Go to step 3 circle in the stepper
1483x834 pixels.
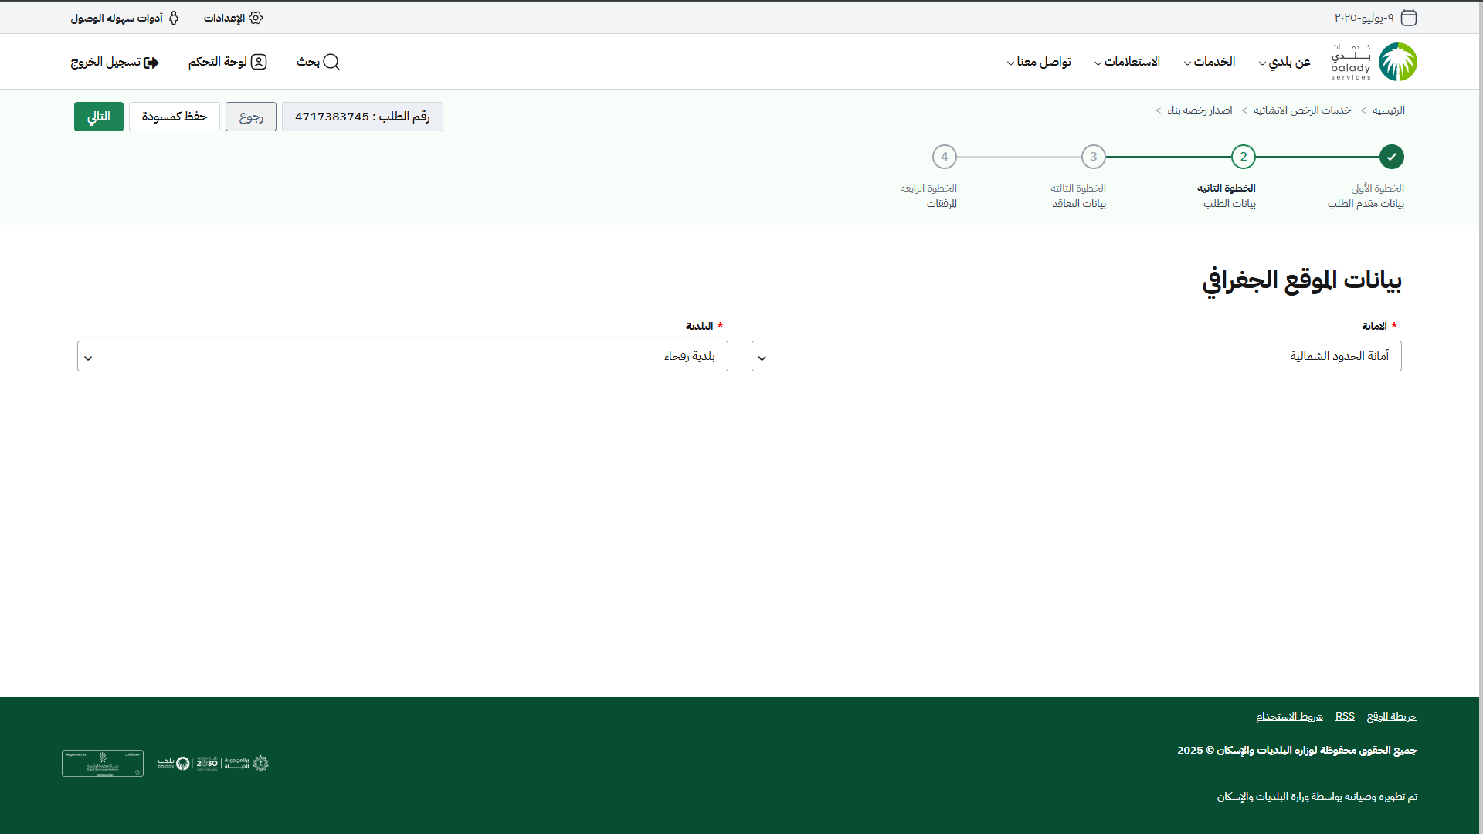pos(1093,157)
